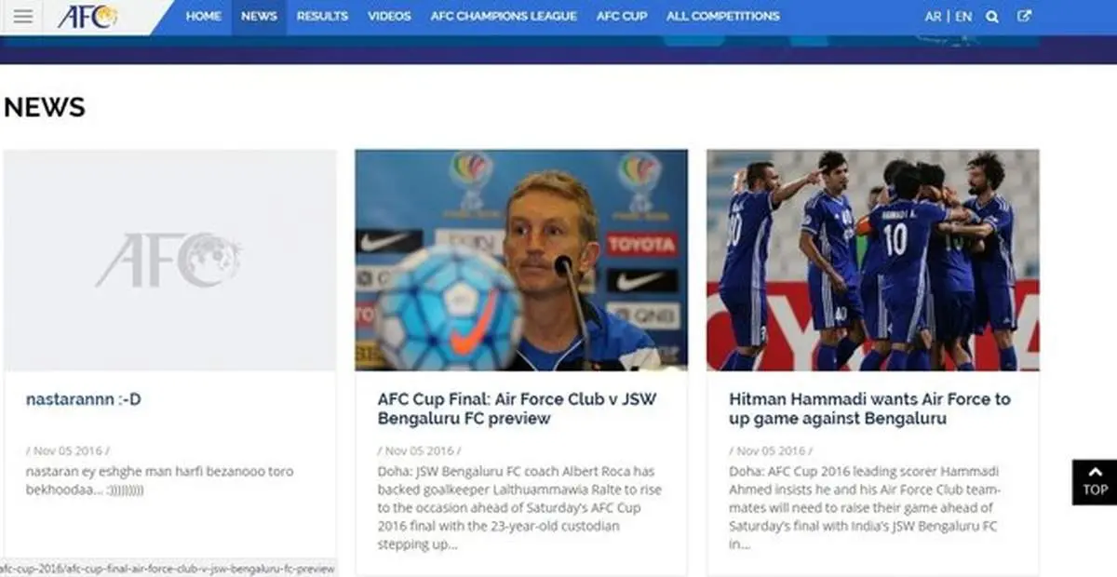Click the celebrating players photo thumbnail
This screenshot has height=577, width=1117.
pos(872,261)
